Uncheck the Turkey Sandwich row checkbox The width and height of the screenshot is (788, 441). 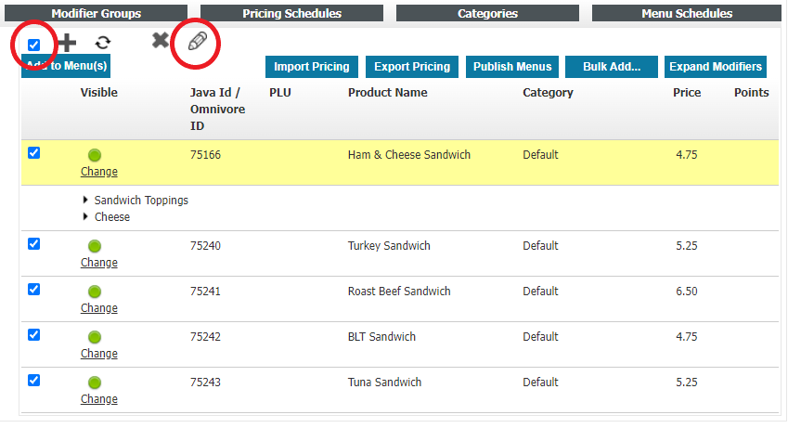click(x=33, y=244)
